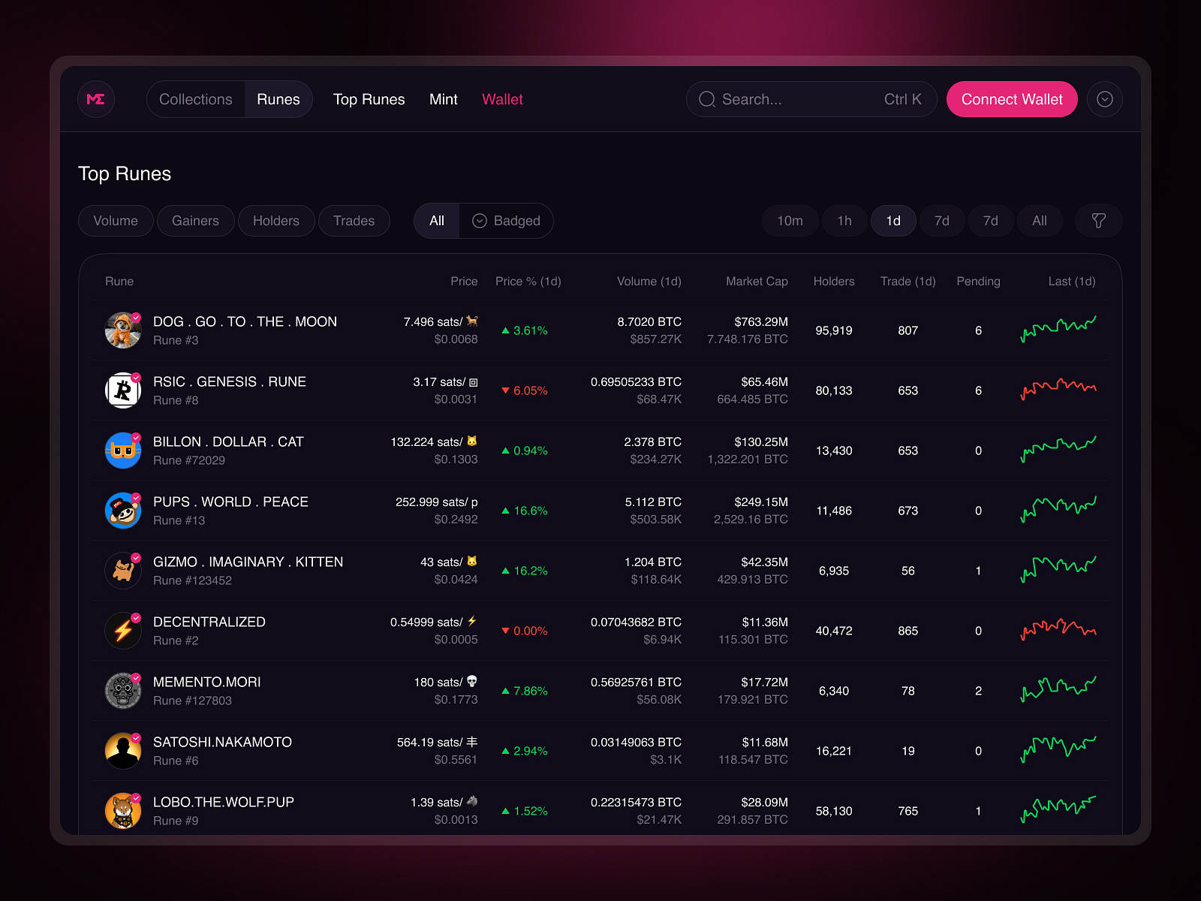1201x901 pixels.
Task: Click the magnifier icon in the search bar
Action: pyautogui.click(x=706, y=98)
